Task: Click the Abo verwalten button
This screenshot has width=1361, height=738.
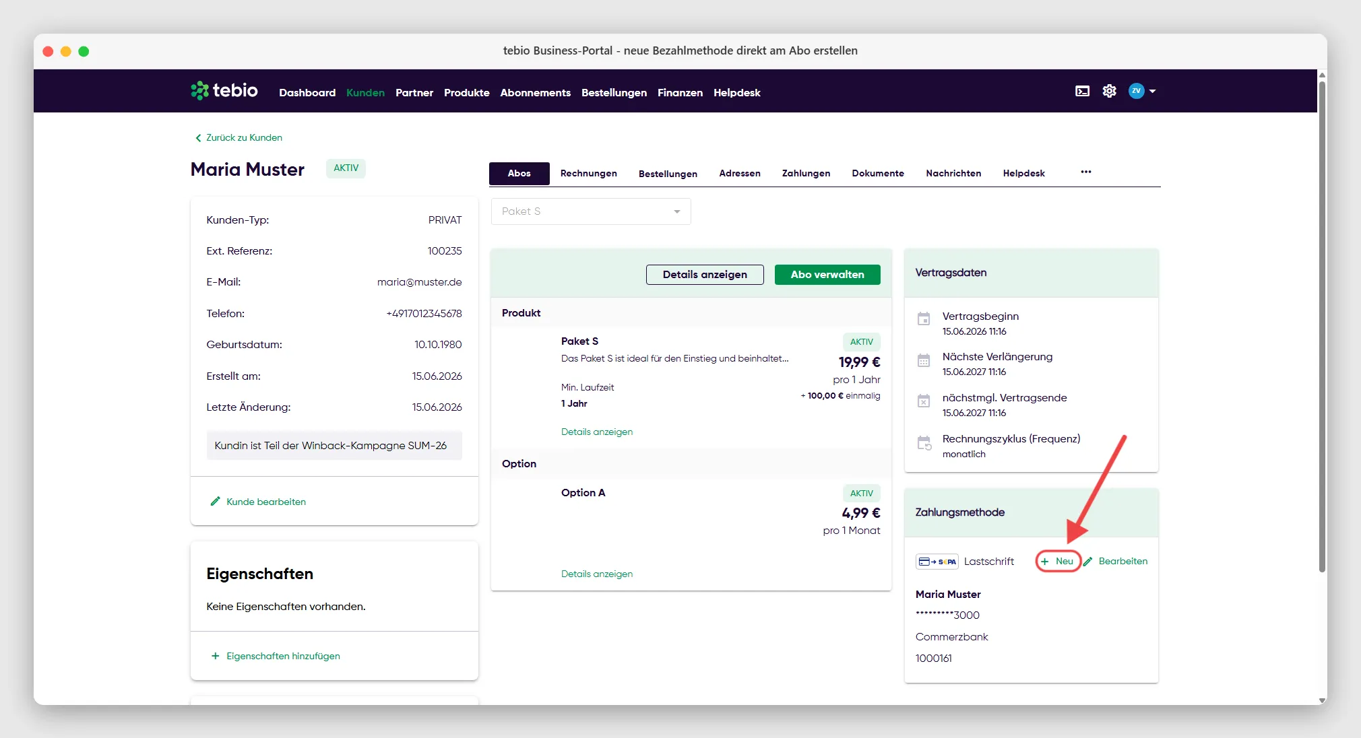Action: [x=827, y=275]
